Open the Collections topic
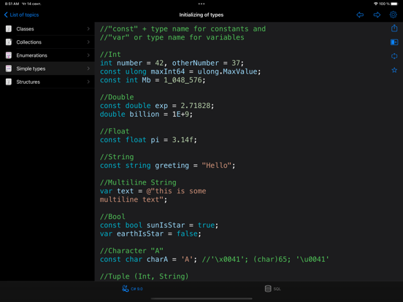The image size is (403, 302). tap(47, 42)
